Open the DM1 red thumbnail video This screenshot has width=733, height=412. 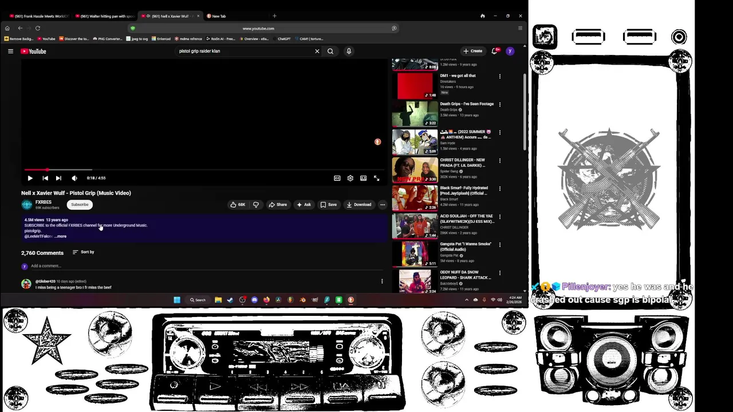pos(415,86)
